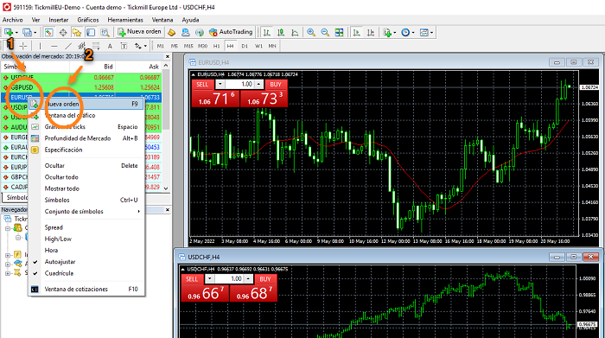Open the EURUSD volume dropdown arrow
The image size is (605, 338).
[x=220, y=84]
